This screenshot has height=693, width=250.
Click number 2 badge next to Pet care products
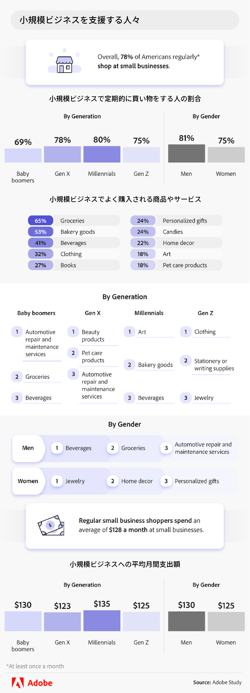point(73,353)
